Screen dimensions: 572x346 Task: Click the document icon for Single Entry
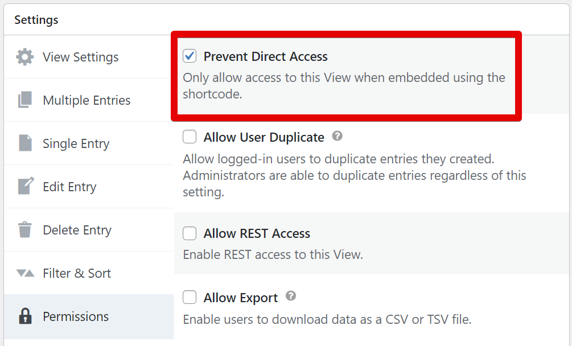pos(25,143)
